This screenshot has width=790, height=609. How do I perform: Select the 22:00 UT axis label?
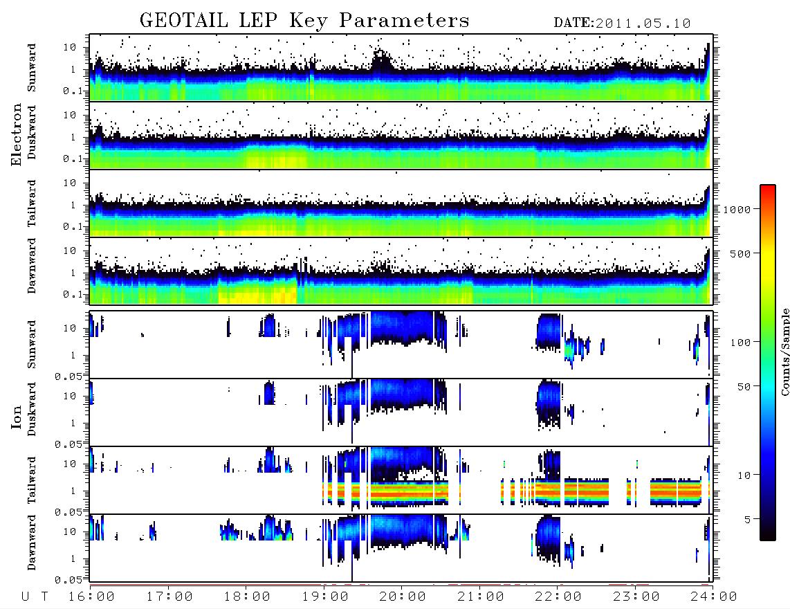point(559,597)
